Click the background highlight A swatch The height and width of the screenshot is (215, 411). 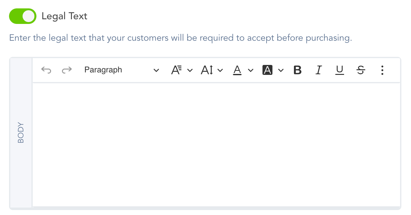pos(267,70)
